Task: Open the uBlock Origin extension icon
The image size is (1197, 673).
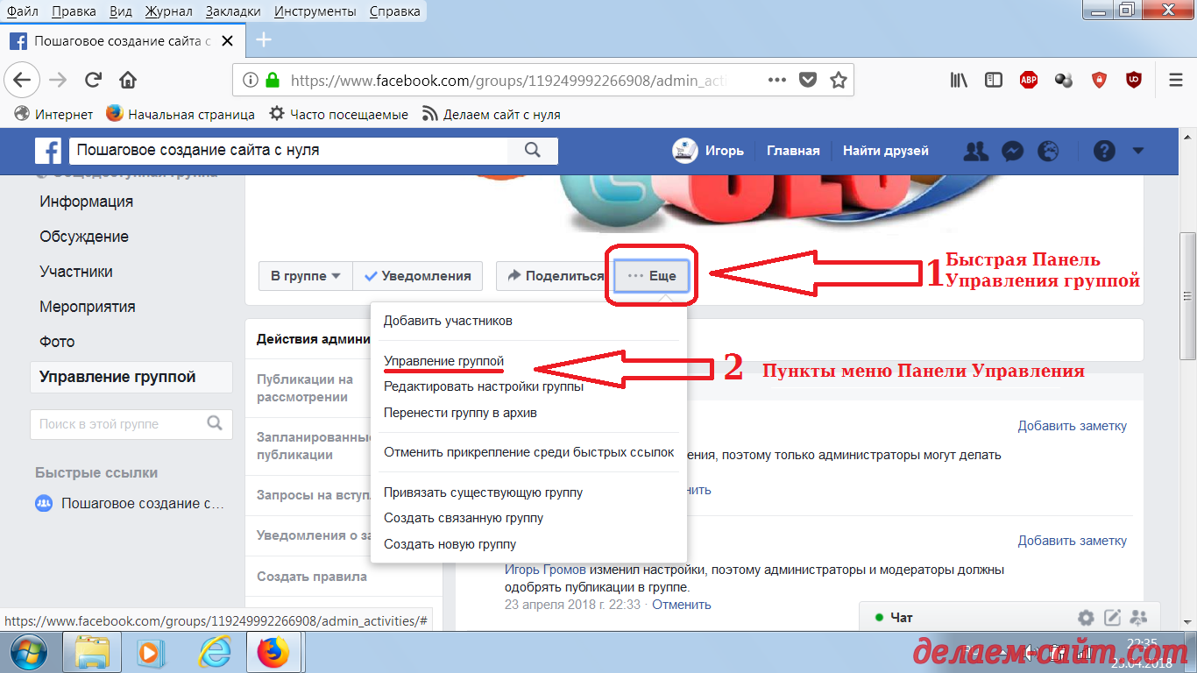Action: pos(1134,79)
